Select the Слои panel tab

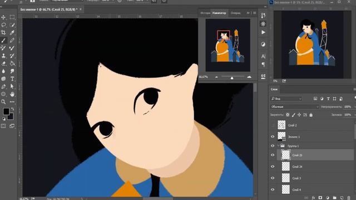274,89
